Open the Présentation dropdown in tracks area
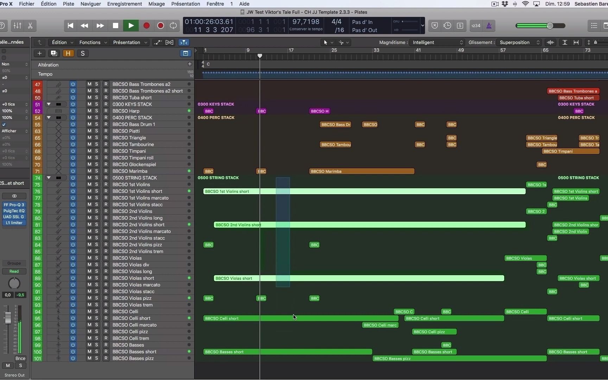Viewport: 608px width, 380px height. click(x=130, y=42)
